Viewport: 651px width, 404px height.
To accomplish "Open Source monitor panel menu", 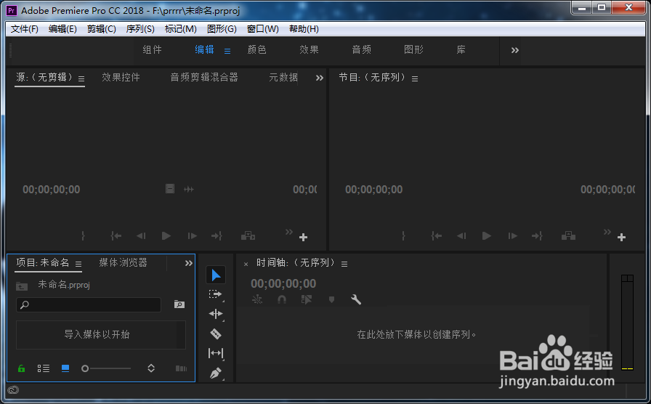I will click(81, 78).
